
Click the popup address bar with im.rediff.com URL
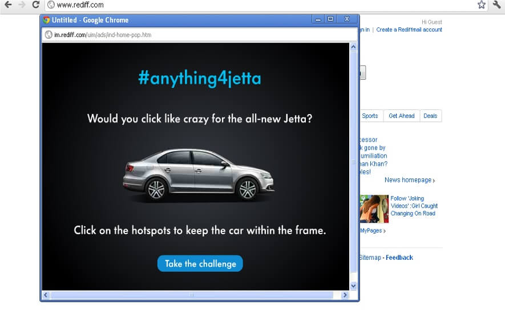tap(200, 35)
